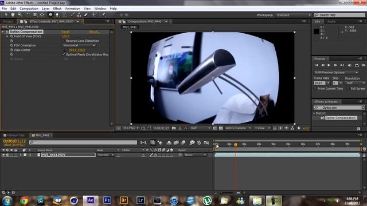Open RAM Preview Options dropdown

(x=336, y=73)
